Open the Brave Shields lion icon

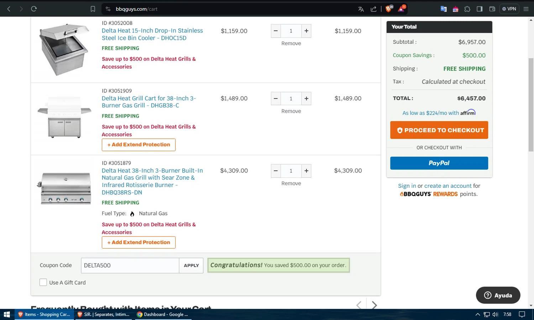389,9
